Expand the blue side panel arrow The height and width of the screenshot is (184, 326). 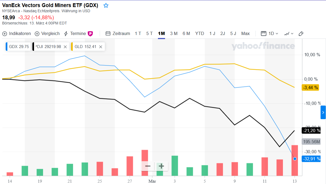[323, 112]
